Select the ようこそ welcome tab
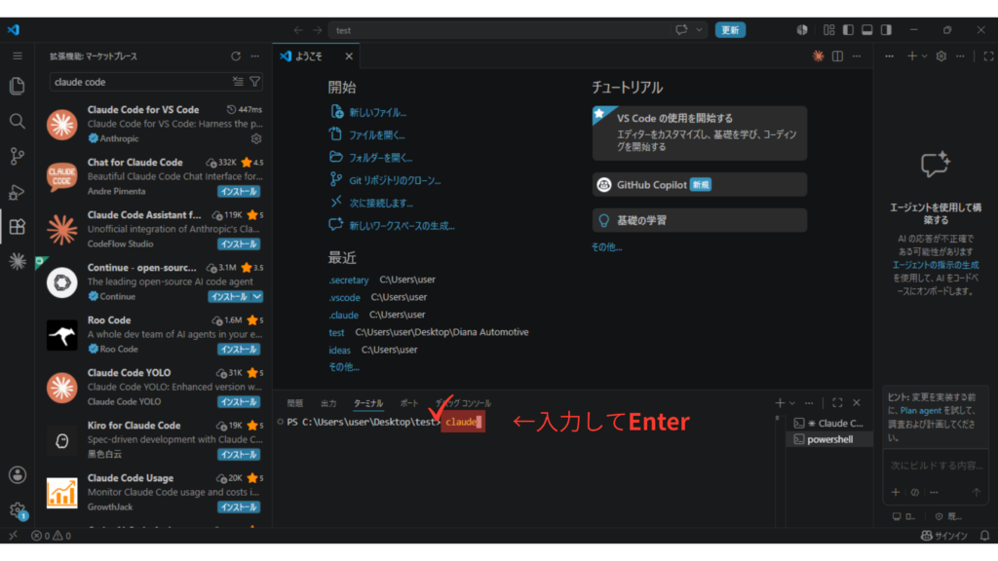Screen dimensions: 998x561 pos(316,56)
